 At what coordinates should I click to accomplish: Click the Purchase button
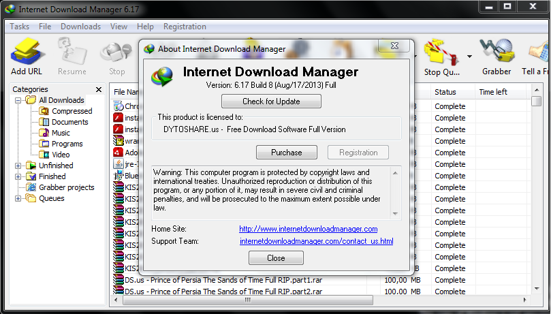286,153
